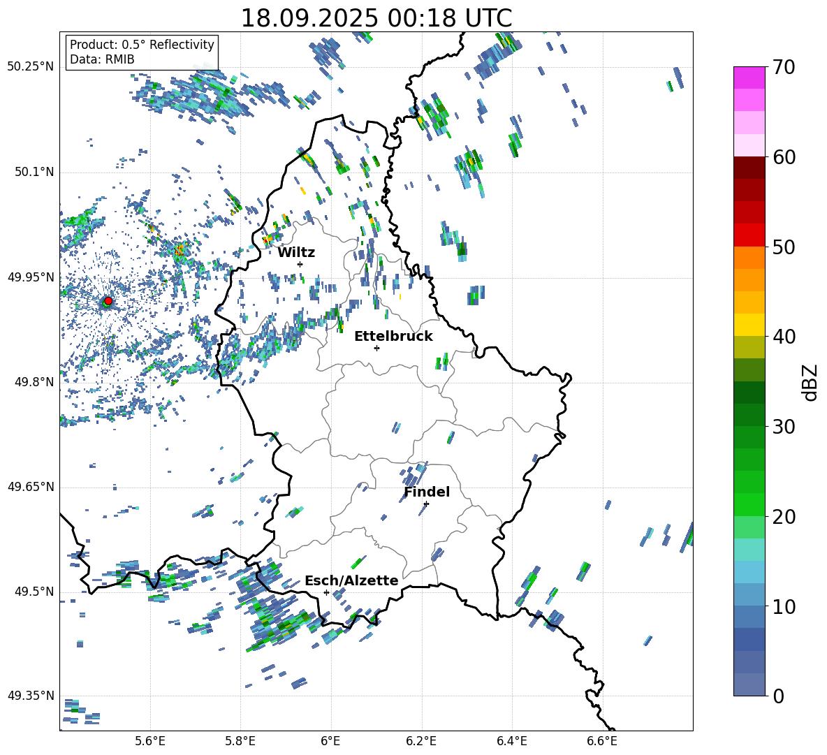This screenshot has width=827, height=755.
Task: Click the 49.8°N latitude label
Action: pyautogui.click(x=34, y=382)
